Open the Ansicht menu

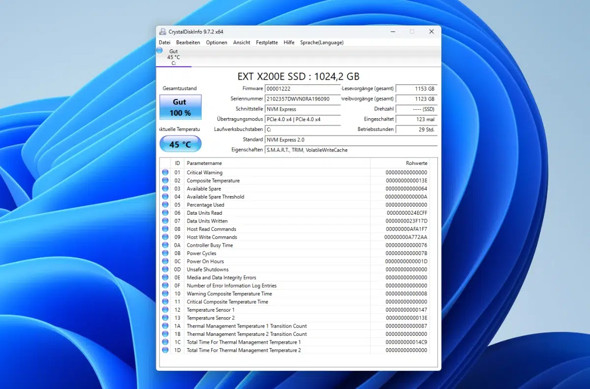[242, 42]
